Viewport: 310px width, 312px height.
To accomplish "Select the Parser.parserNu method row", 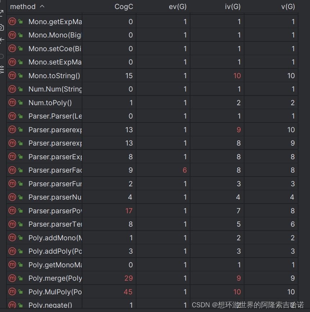I will pyautogui.click(x=152, y=197).
